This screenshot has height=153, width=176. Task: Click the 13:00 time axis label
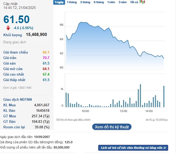click(123, 111)
